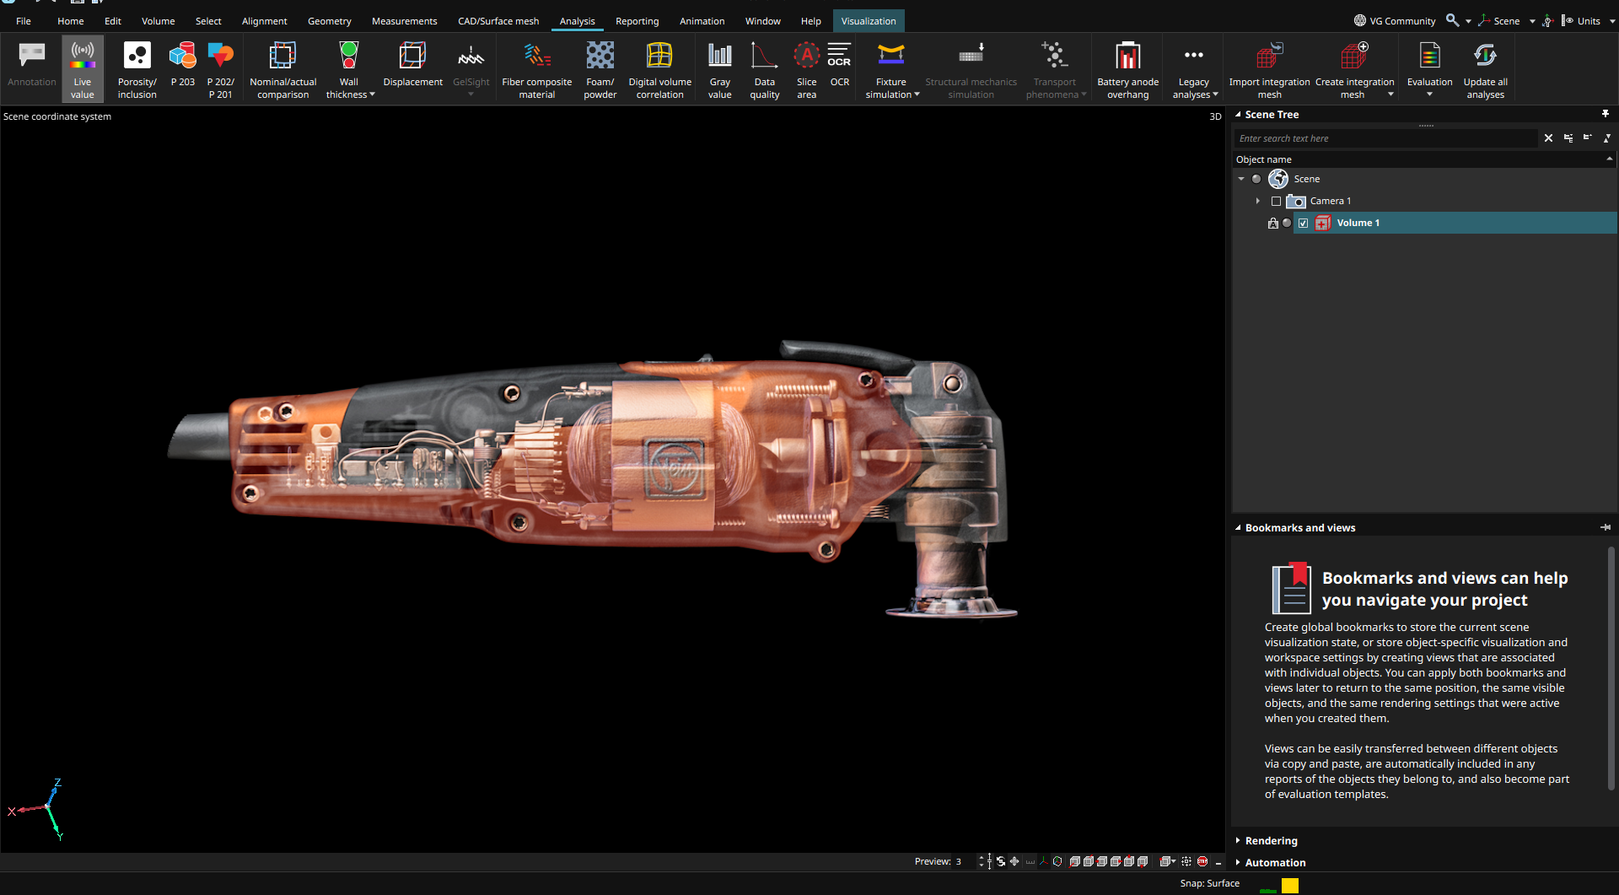Switch to the Visualization tab
Viewport: 1619px width, 895px height.
pos(869,21)
